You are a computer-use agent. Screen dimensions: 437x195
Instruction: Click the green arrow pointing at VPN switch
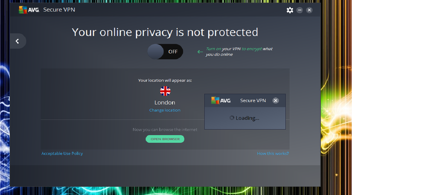click(200, 52)
